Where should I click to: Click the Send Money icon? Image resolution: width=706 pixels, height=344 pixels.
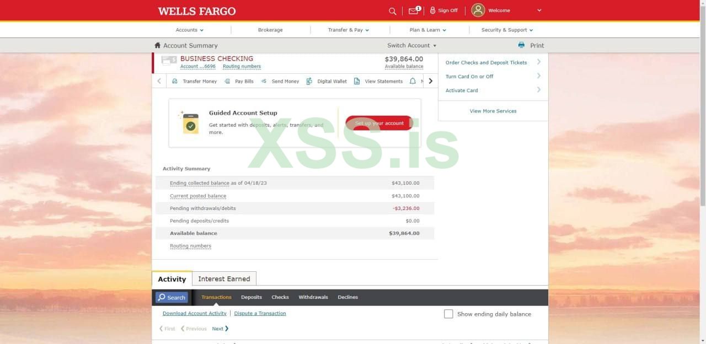[264, 81]
